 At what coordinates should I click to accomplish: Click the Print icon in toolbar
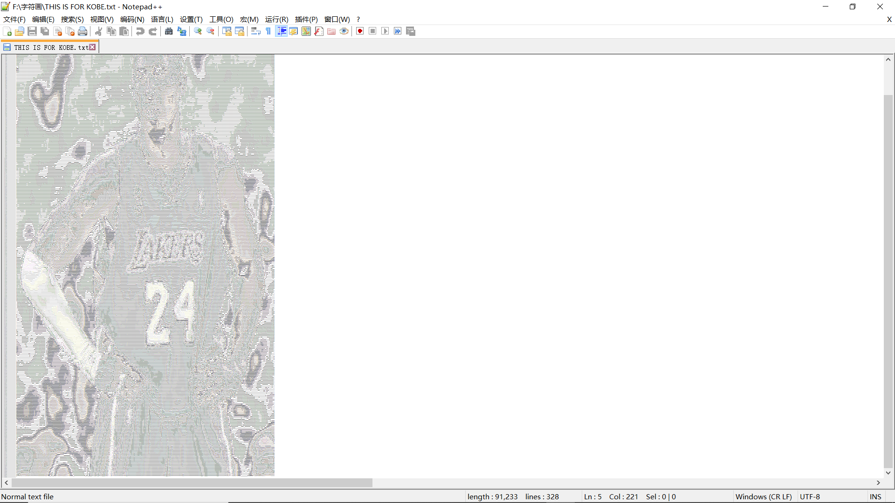[83, 31]
